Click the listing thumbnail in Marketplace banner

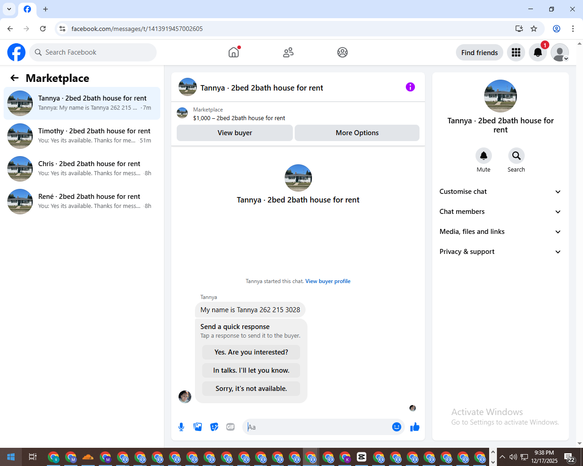click(x=182, y=113)
